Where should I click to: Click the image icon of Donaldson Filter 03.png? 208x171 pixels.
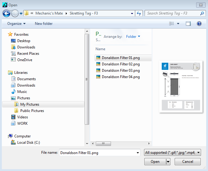[98, 70]
